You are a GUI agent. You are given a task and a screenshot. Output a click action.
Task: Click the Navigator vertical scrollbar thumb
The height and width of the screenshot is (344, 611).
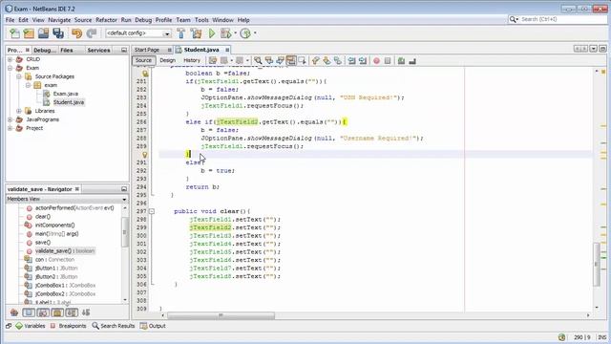(x=125, y=232)
